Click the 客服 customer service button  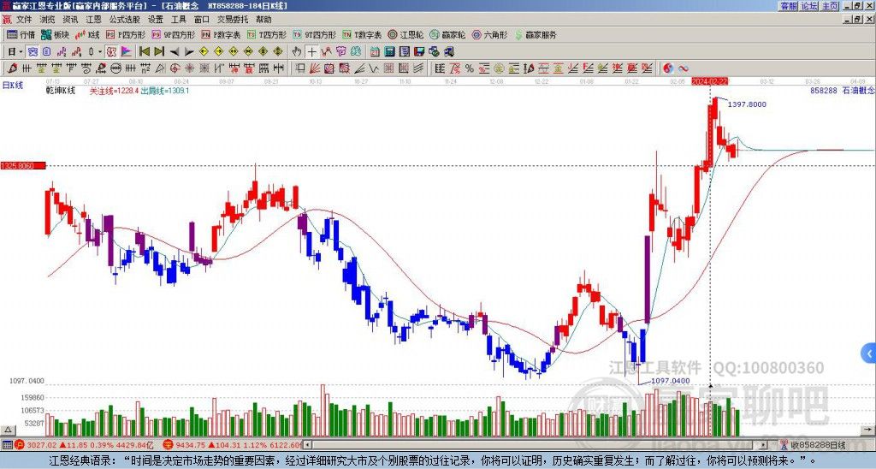[x=788, y=6]
